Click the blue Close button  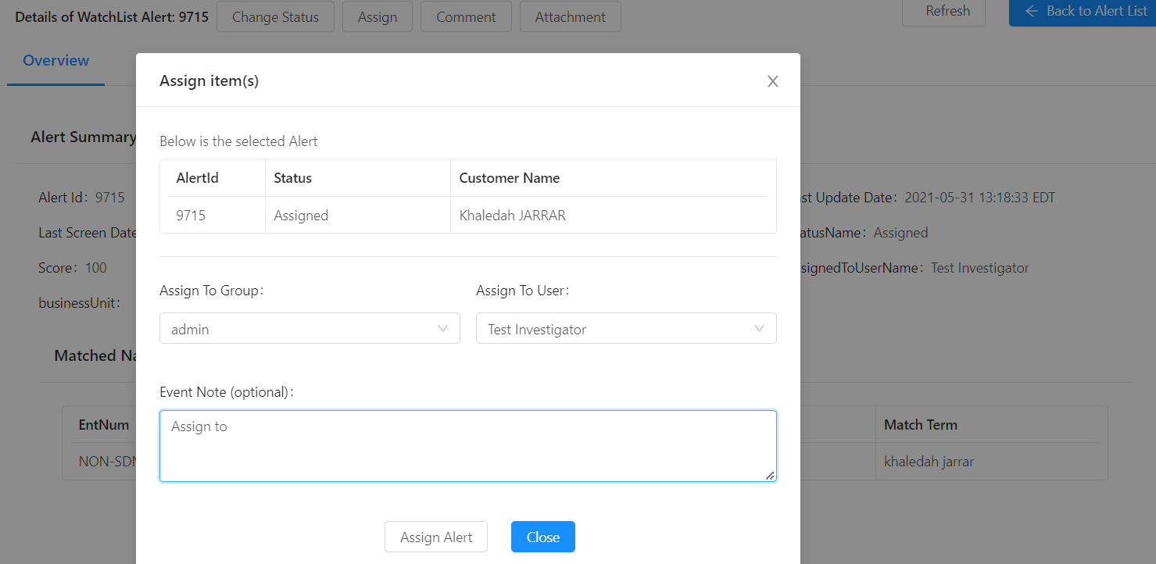[x=543, y=537]
